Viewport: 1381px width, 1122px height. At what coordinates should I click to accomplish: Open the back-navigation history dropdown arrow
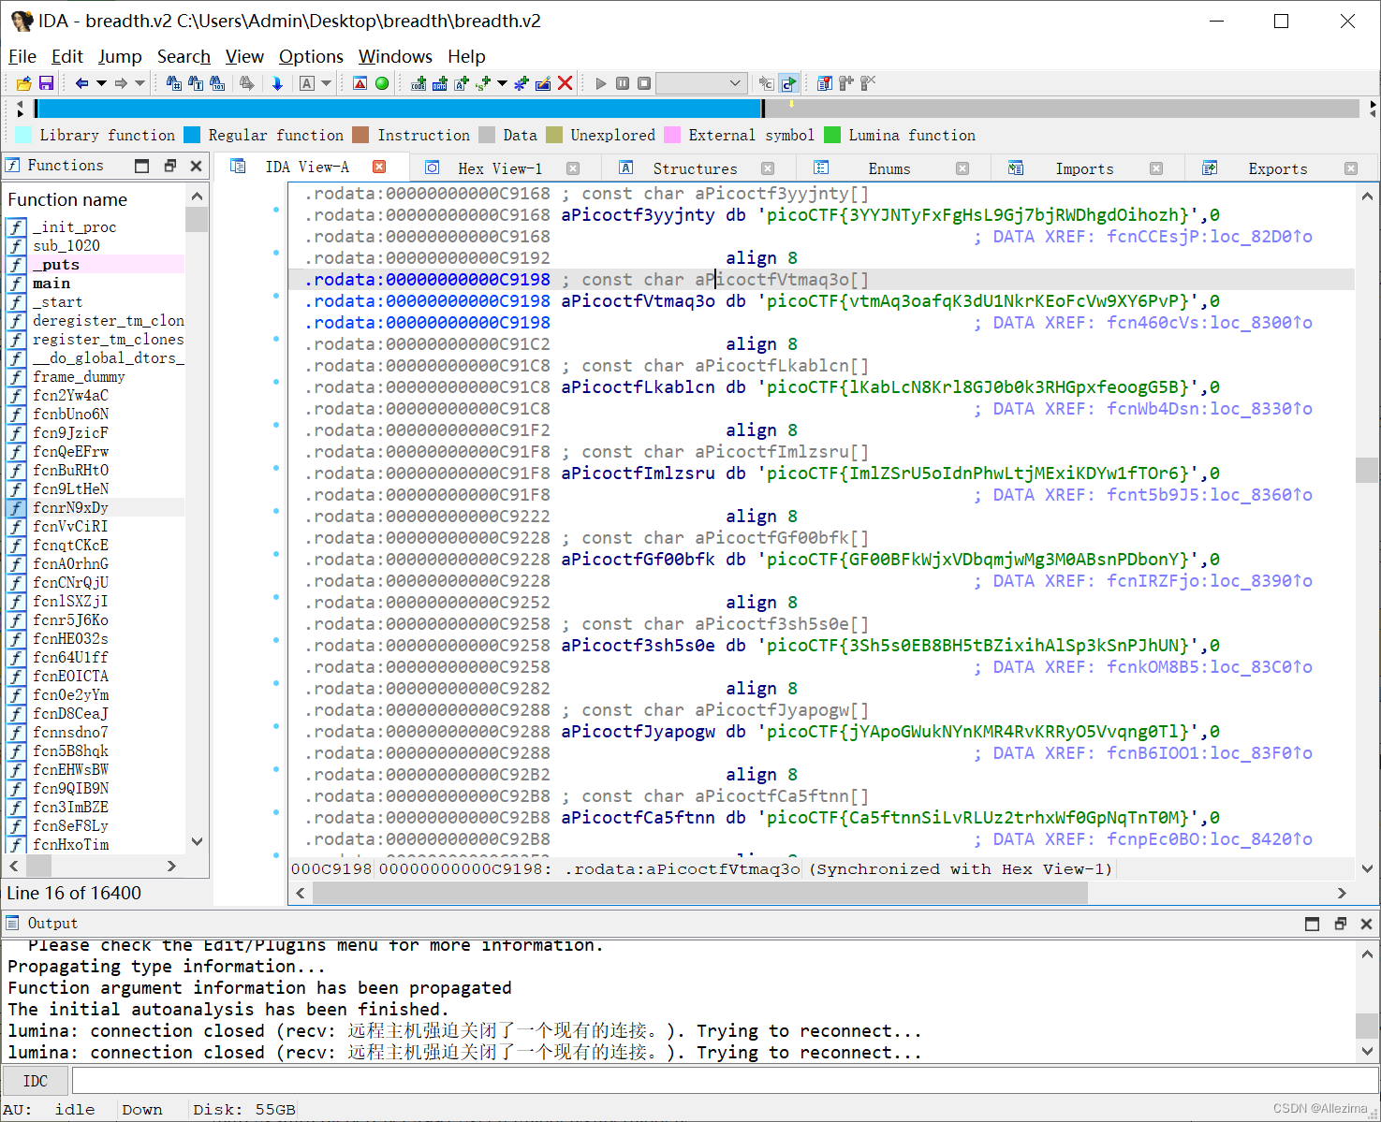click(x=101, y=83)
